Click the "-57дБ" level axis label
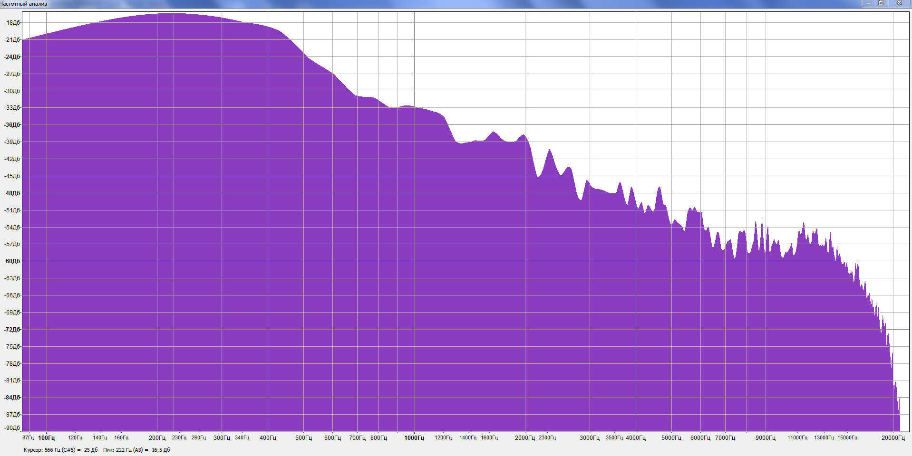The height and width of the screenshot is (456, 912). coord(13,244)
